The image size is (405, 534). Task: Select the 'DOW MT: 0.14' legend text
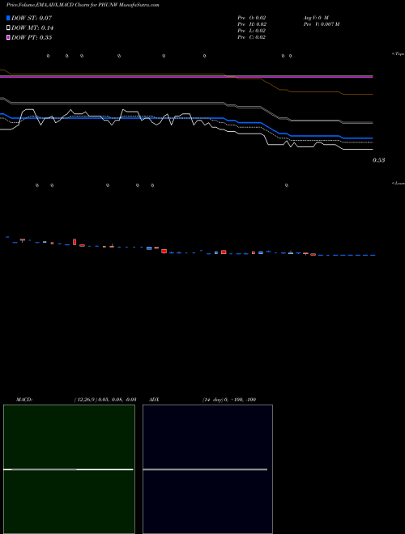pos(32,28)
